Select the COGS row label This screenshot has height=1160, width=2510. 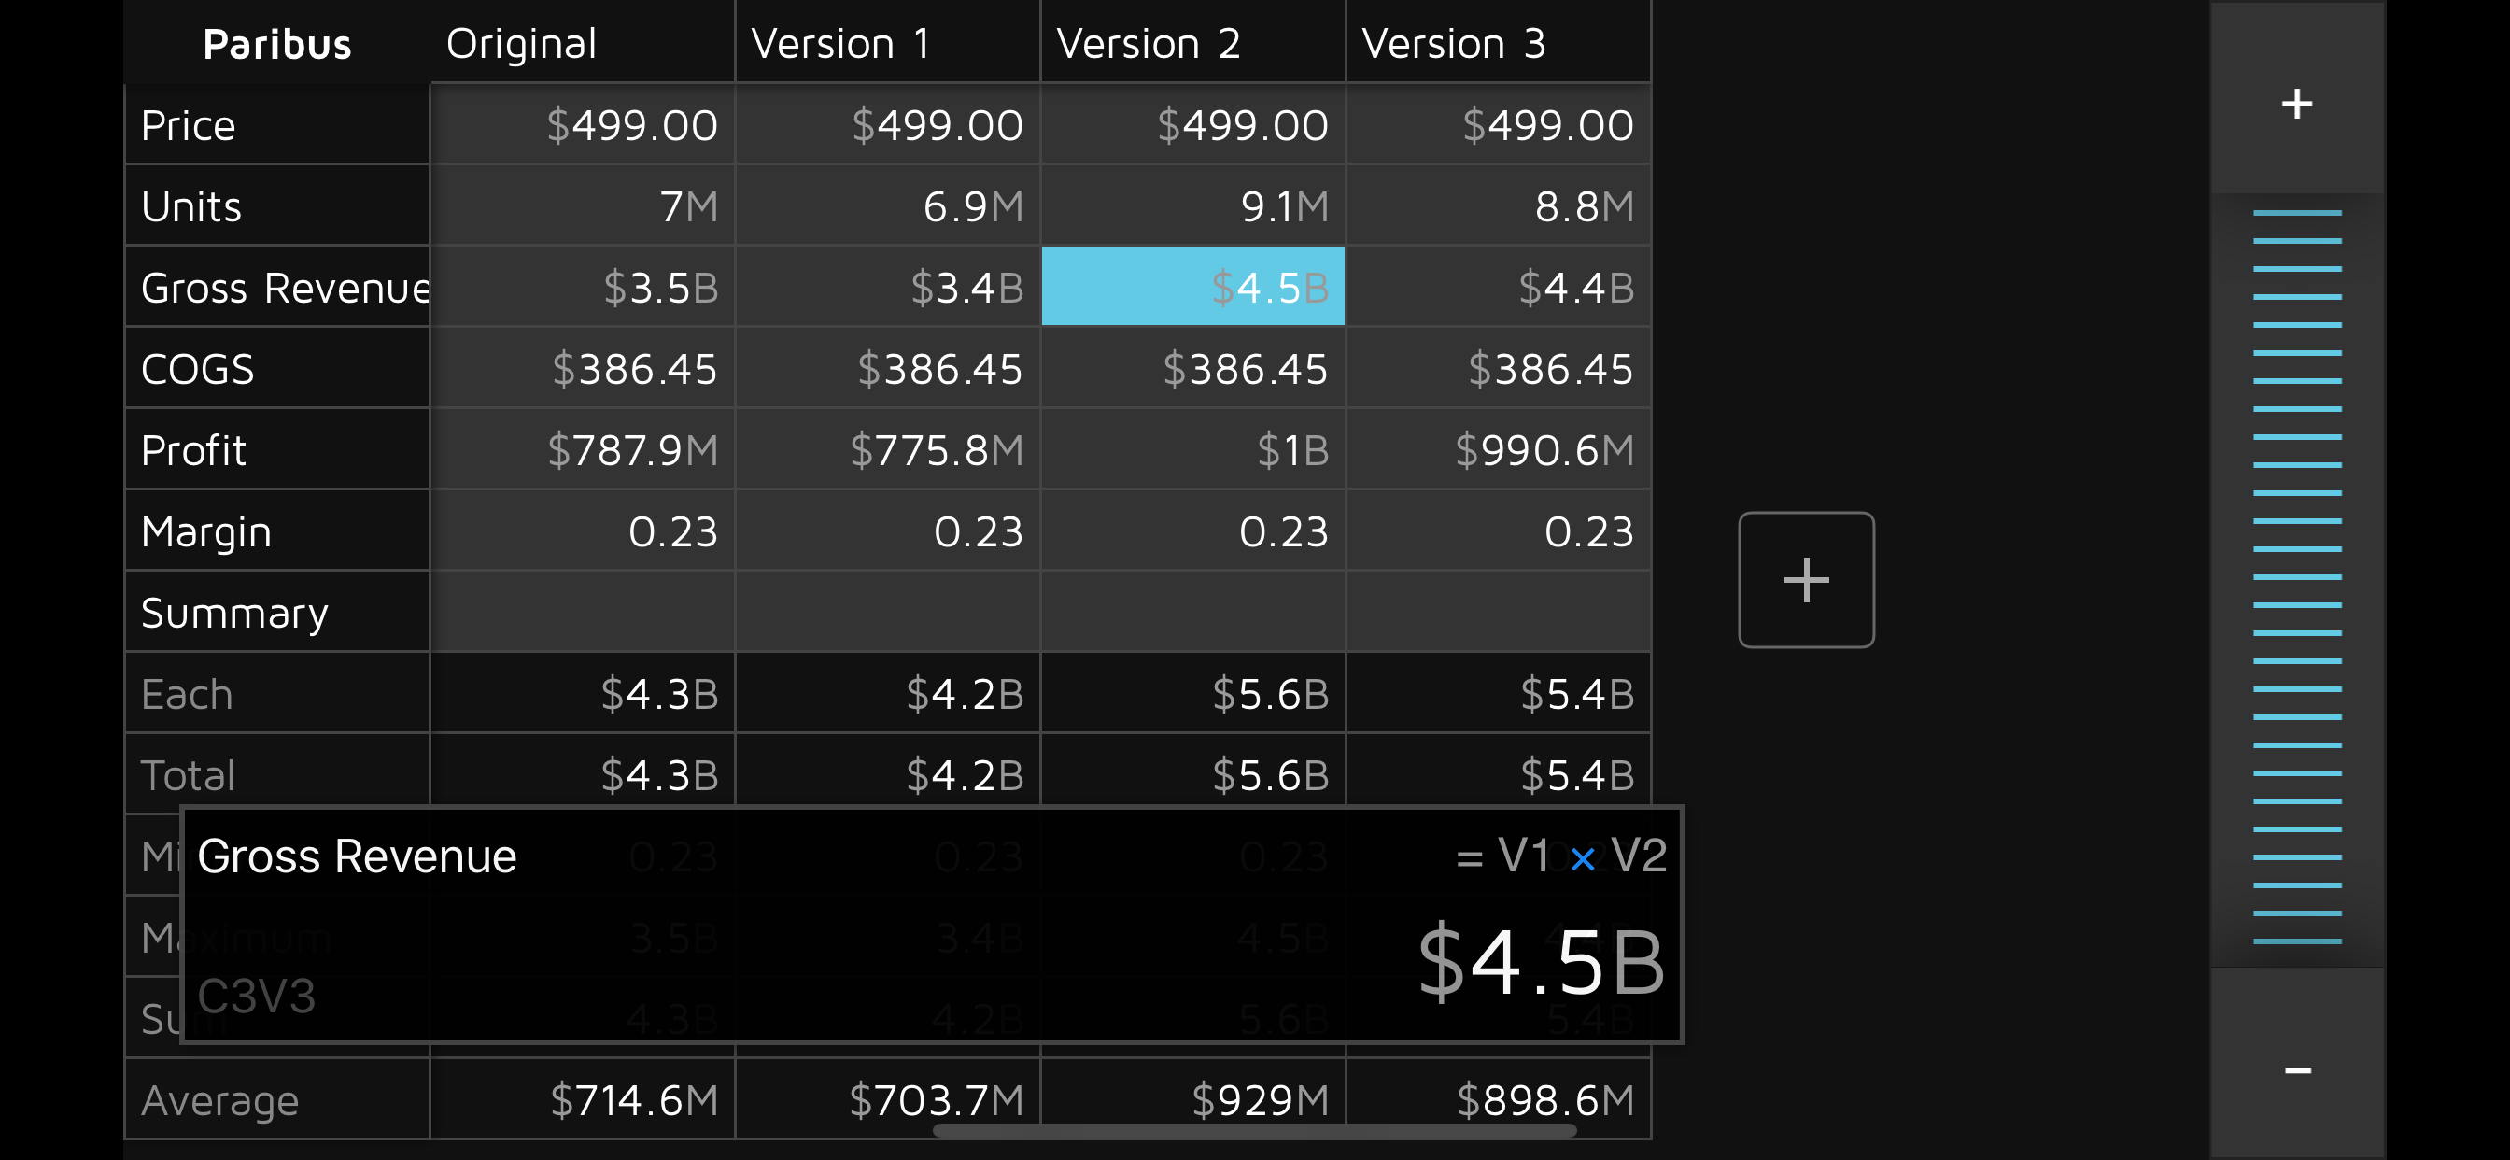click(276, 369)
